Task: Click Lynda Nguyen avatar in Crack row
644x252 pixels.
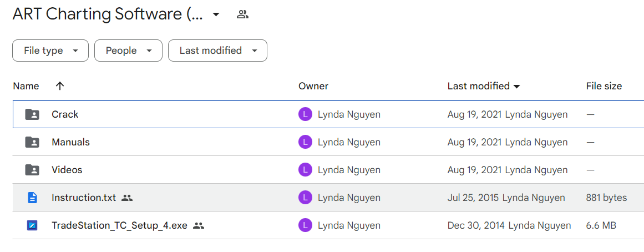Action: [305, 114]
